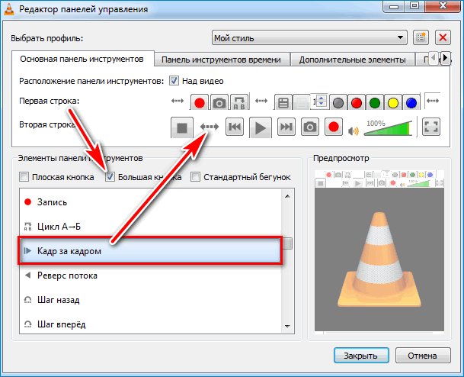This screenshot has height=377, width=464.
Task: Select the Шаг назад list item
Action: (151, 300)
